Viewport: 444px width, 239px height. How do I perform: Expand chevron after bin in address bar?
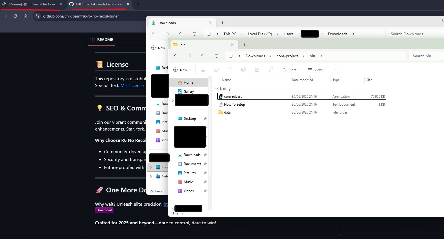pos(321,56)
